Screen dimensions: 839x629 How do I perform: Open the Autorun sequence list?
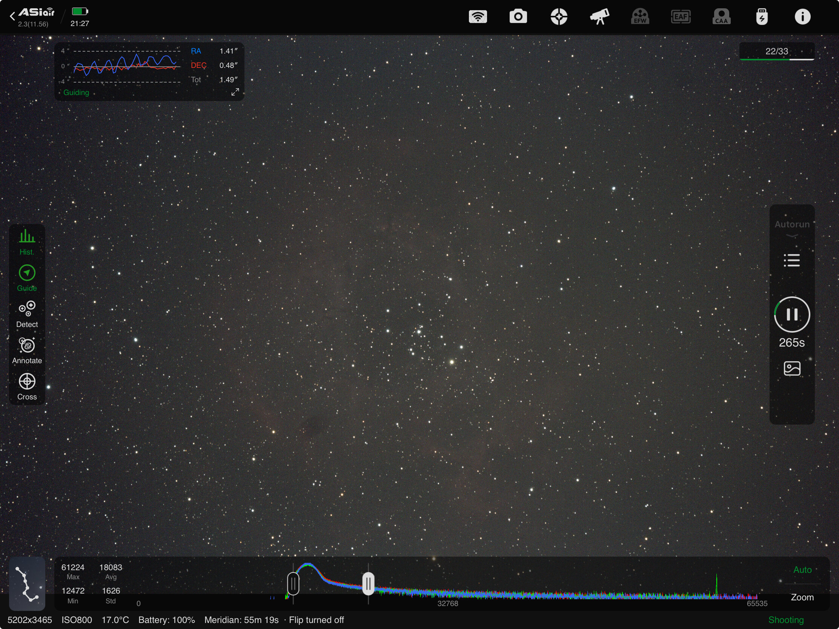[791, 260]
